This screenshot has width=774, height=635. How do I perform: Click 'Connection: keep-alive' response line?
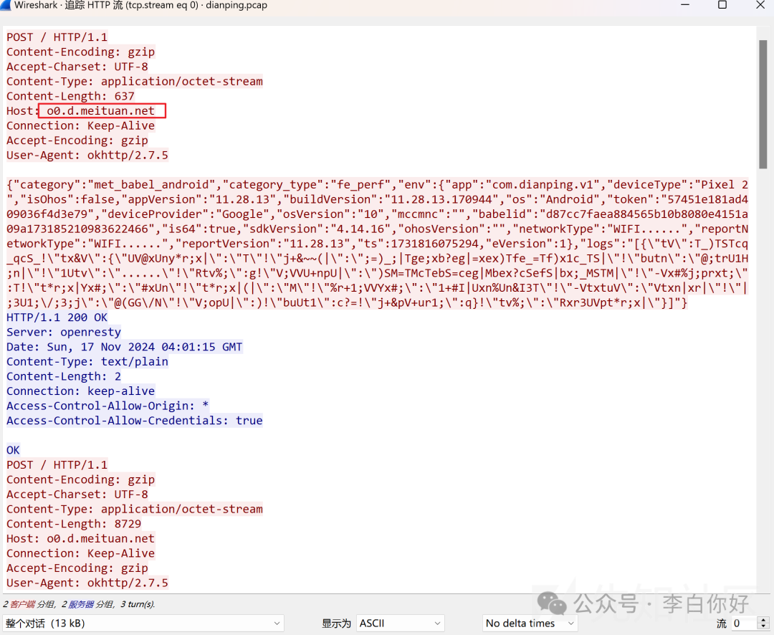tap(80, 391)
